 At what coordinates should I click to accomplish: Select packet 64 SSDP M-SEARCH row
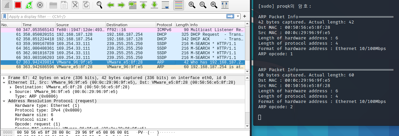coord(123,48)
